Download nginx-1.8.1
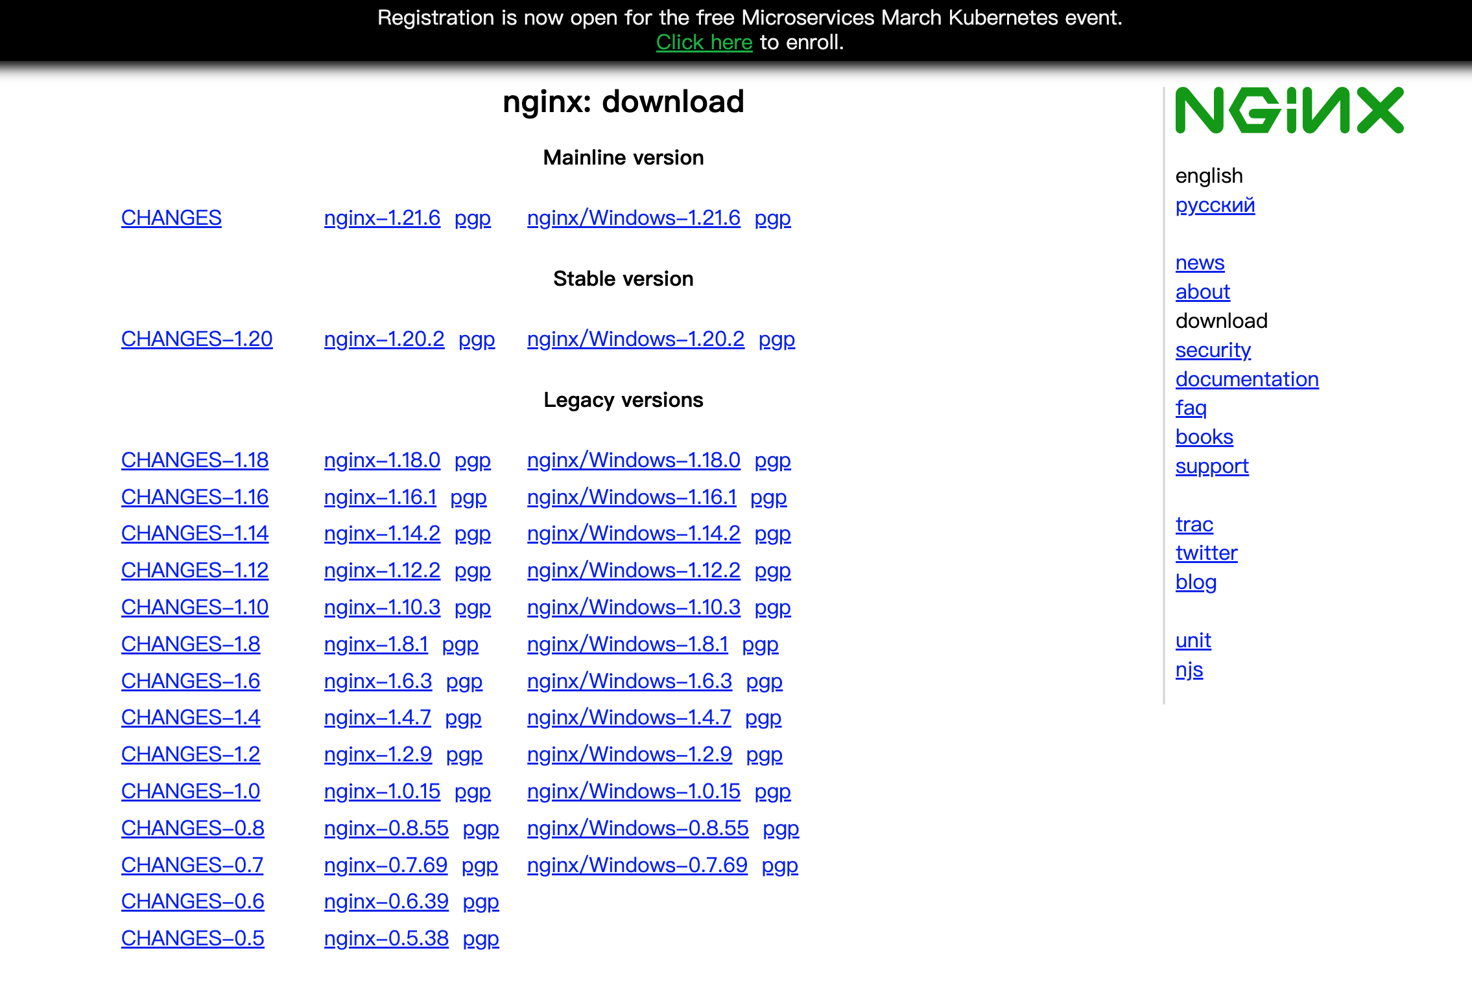Viewport: 1472px width, 981px height. click(x=376, y=644)
